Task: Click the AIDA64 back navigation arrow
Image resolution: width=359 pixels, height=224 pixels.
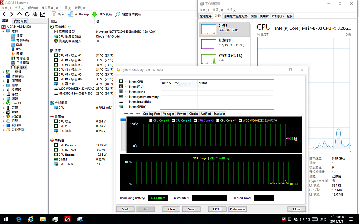Action: (4, 14)
